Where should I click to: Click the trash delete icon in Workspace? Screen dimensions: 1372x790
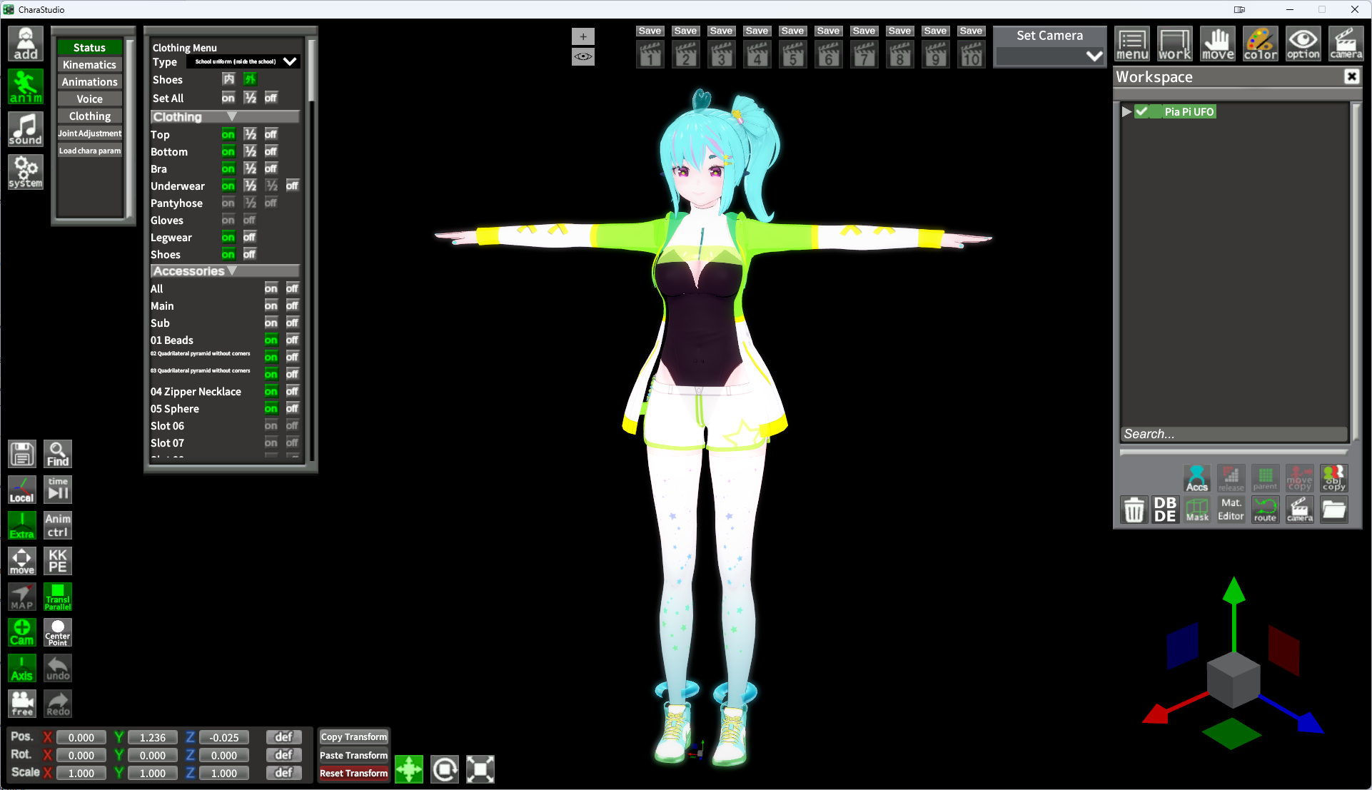pyautogui.click(x=1134, y=510)
